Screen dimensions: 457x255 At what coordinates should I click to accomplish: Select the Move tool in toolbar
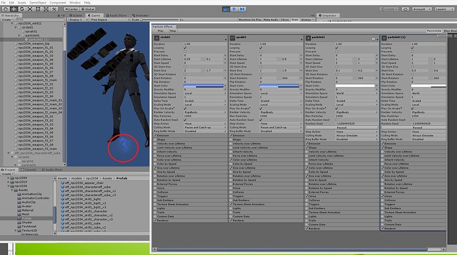pyautogui.click(x=14, y=9)
